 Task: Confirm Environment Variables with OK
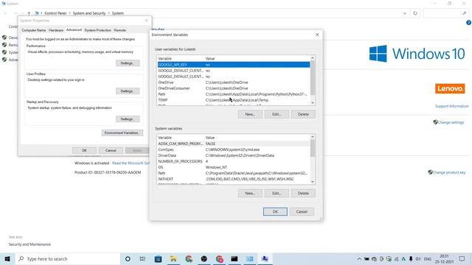275,211
